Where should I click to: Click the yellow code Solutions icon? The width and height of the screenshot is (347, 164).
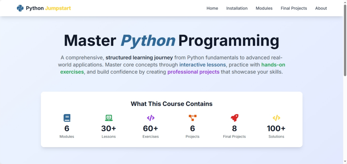(276, 118)
